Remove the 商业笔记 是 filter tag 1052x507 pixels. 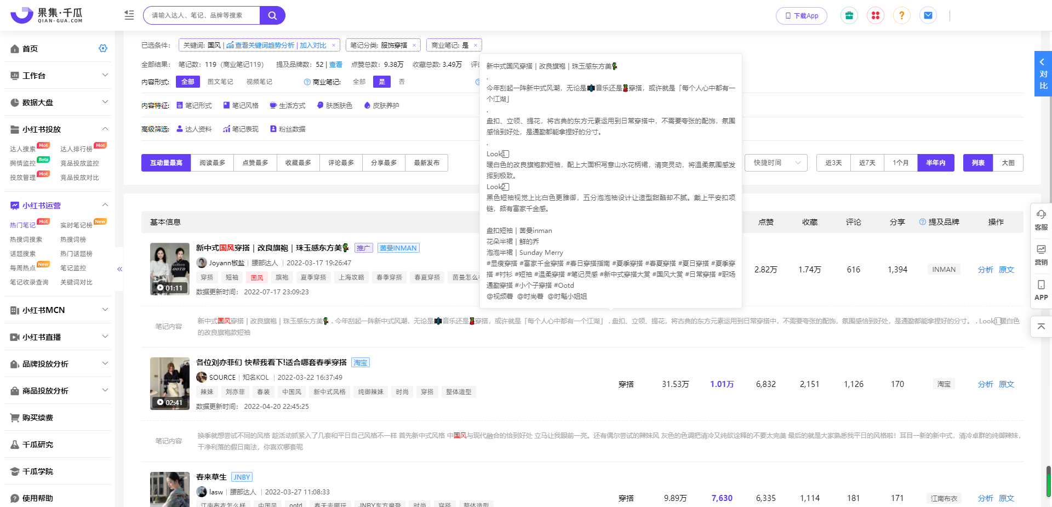point(476,45)
